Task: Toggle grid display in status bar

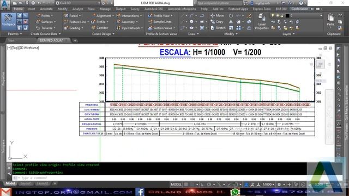Action: pos(186,185)
